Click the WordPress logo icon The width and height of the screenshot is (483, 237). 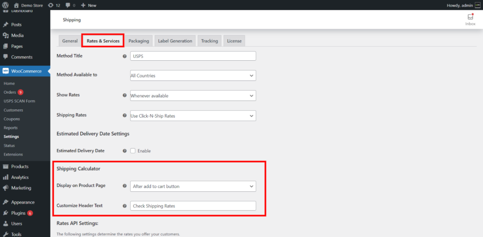point(6,5)
